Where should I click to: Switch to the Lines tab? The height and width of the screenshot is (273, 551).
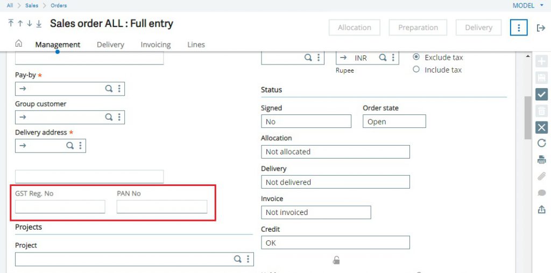(x=196, y=45)
